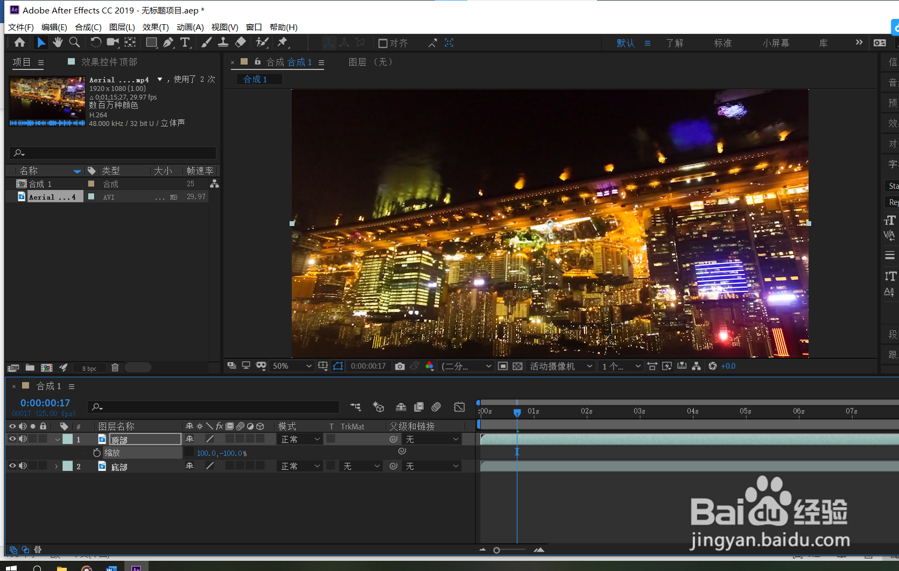This screenshot has height=571, width=899.
Task: Click the label color swatch of 顶部 layer
Action: tap(68, 439)
